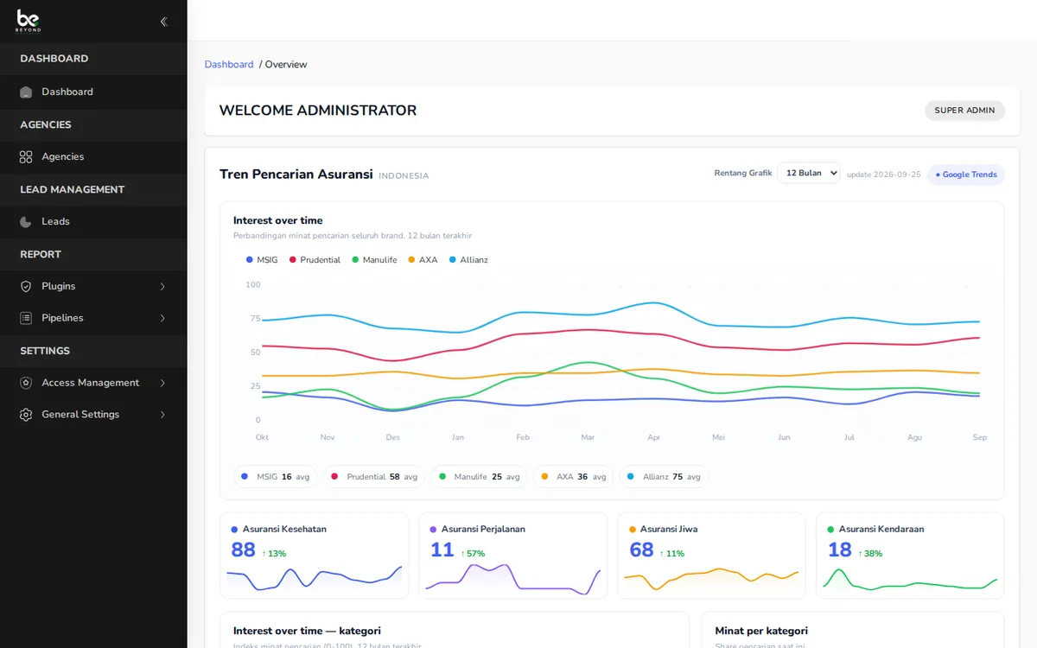Expand the General Settings chevron
1037x648 pixels.
pos(162,415)
